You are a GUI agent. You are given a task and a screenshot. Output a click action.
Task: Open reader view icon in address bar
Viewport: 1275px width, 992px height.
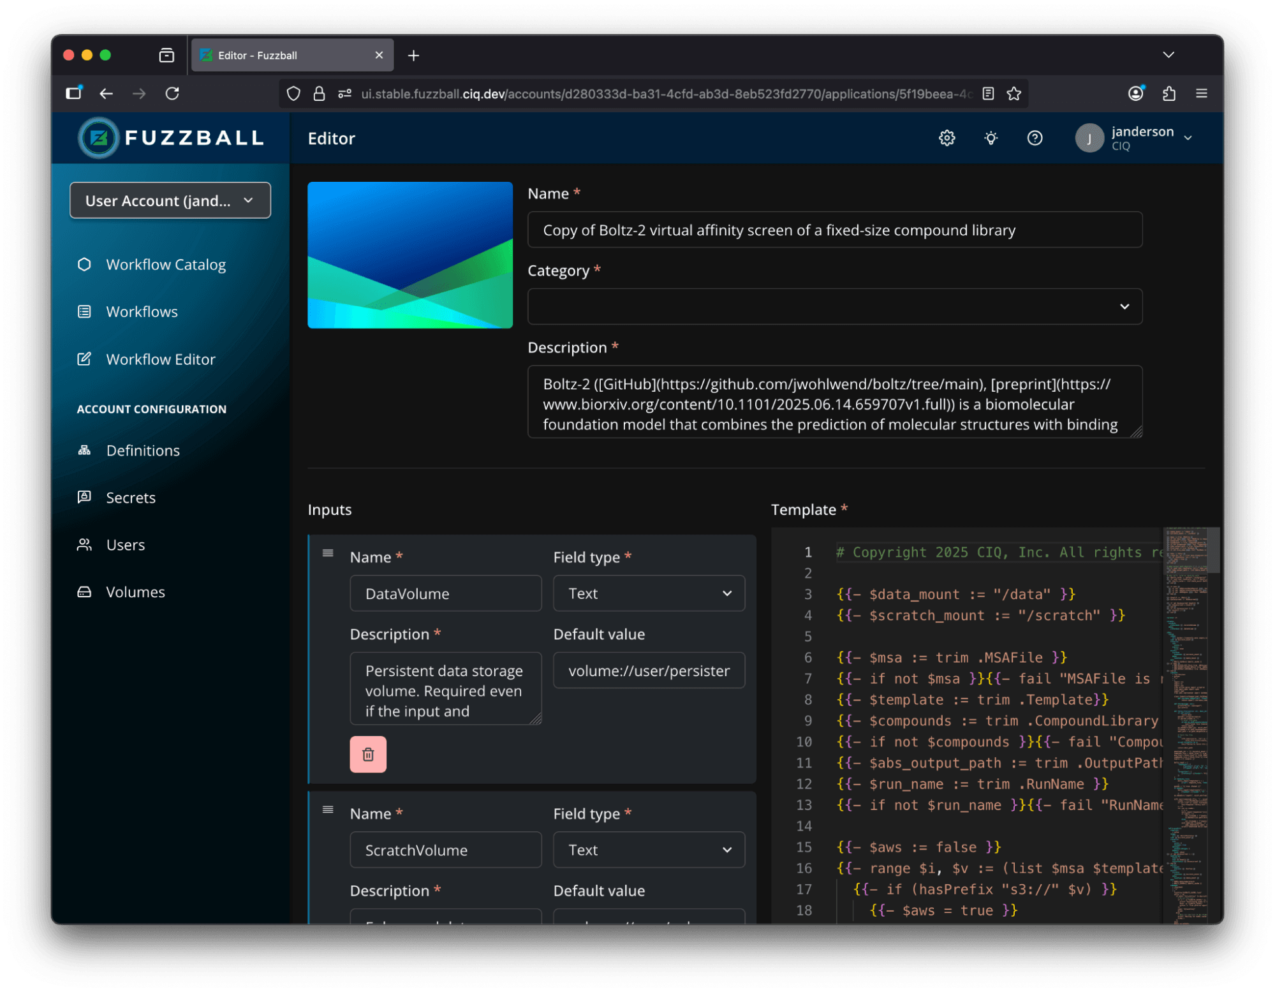(x=988, y=94)
